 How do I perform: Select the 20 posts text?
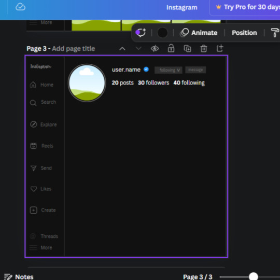(123, 82)
